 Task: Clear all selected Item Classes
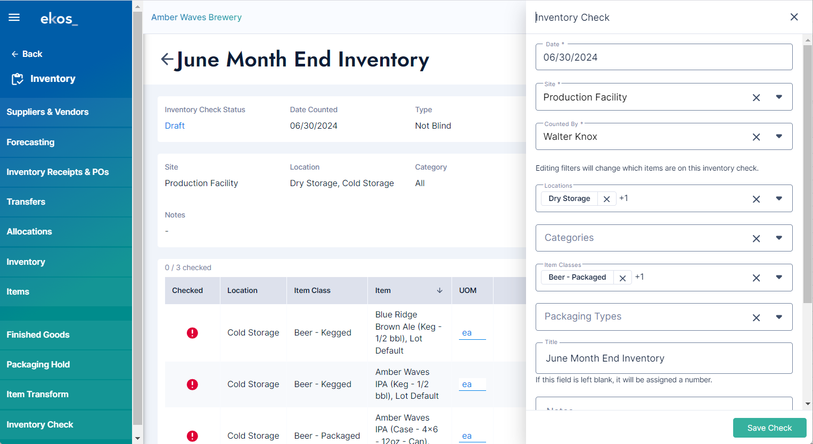pos(756,278)
